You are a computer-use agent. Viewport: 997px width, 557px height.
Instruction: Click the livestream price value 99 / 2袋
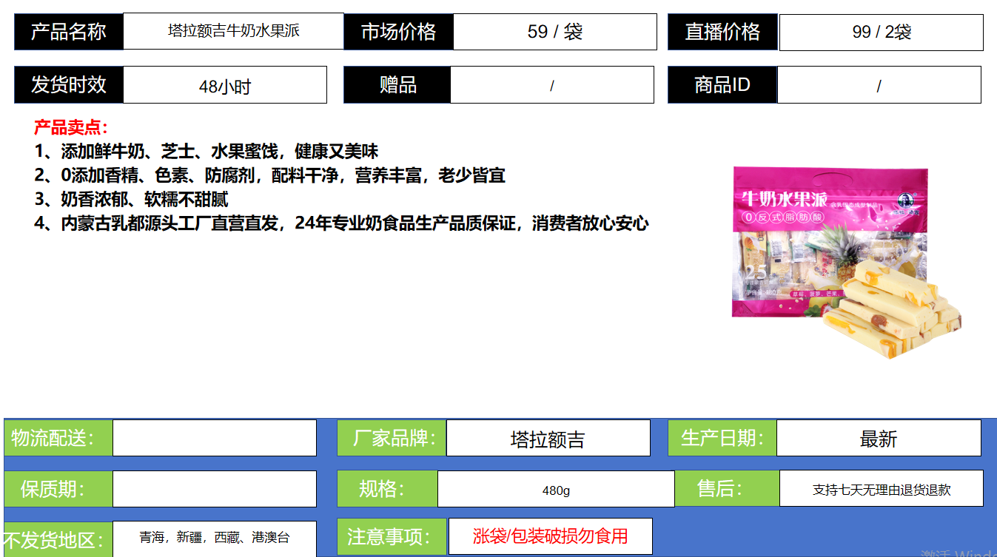tap(881, 33)
